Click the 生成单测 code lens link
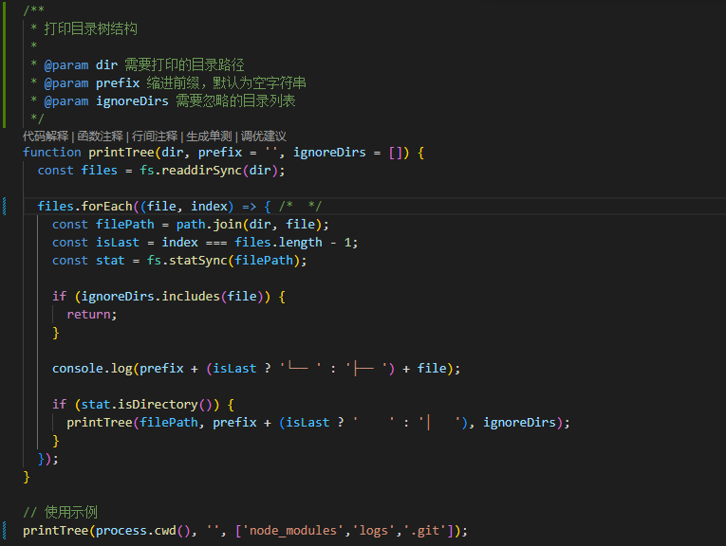This screenshot has width=726, height=546. 209,136
